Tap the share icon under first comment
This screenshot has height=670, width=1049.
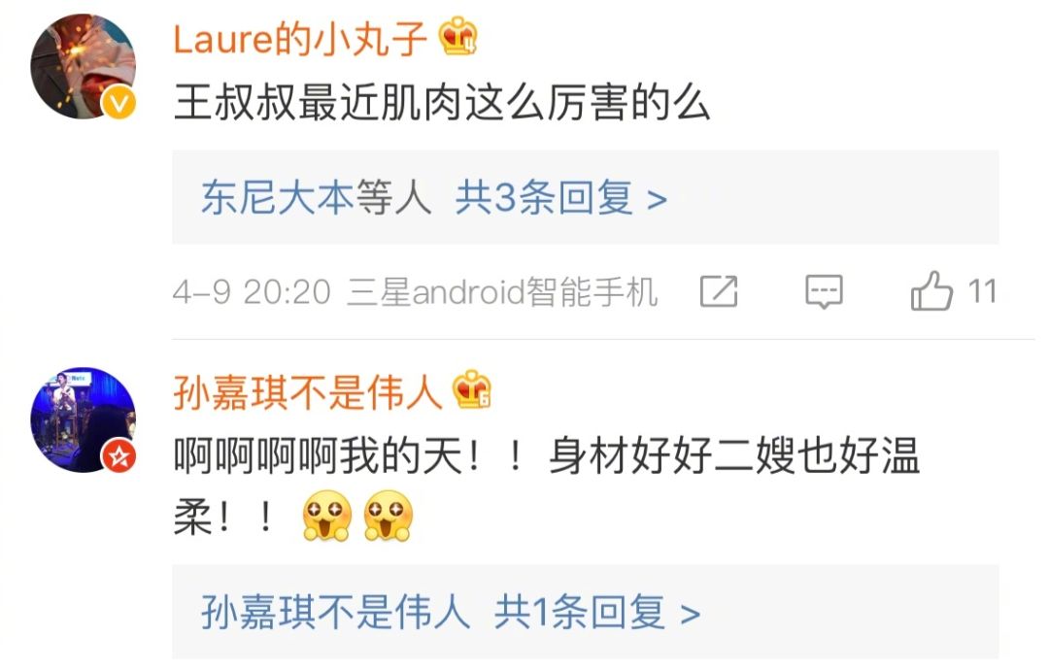tap(719, 291)
